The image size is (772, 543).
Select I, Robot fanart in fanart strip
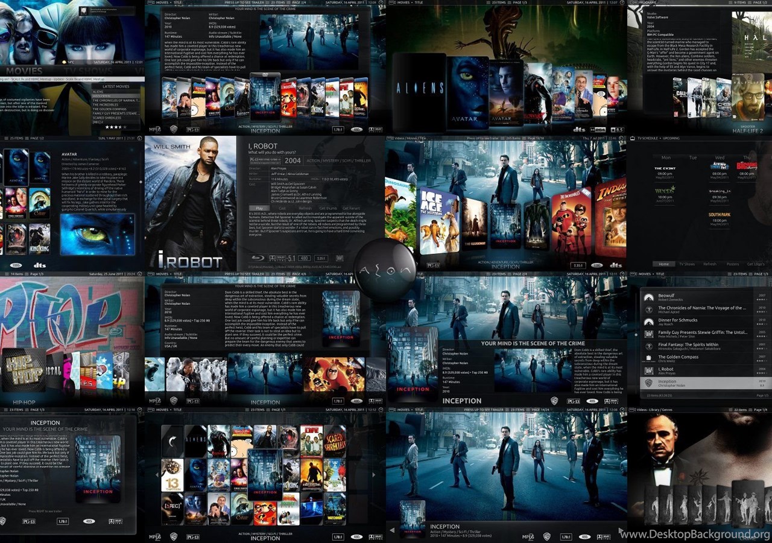point(196,374)
